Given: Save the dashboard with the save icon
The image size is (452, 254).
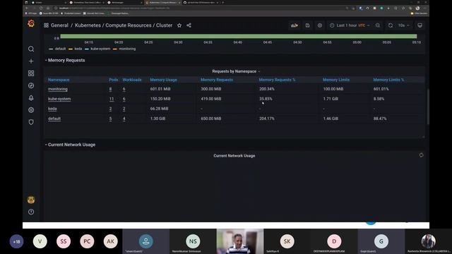Looking at the screenshot, I should [x=308, y=25].
